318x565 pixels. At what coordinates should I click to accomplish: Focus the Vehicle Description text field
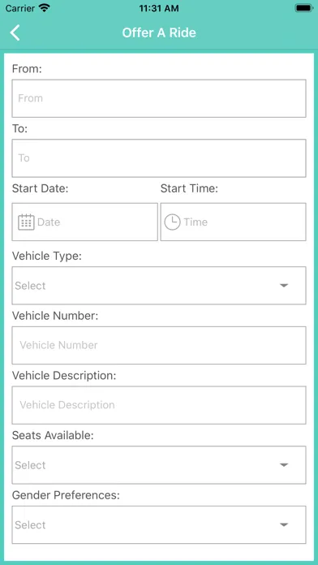159,405
